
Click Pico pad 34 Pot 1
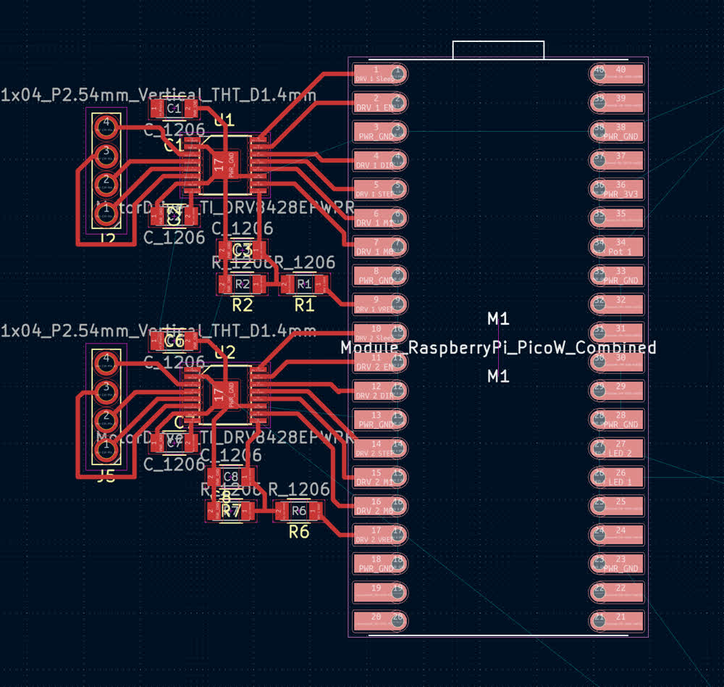(620, 246)
